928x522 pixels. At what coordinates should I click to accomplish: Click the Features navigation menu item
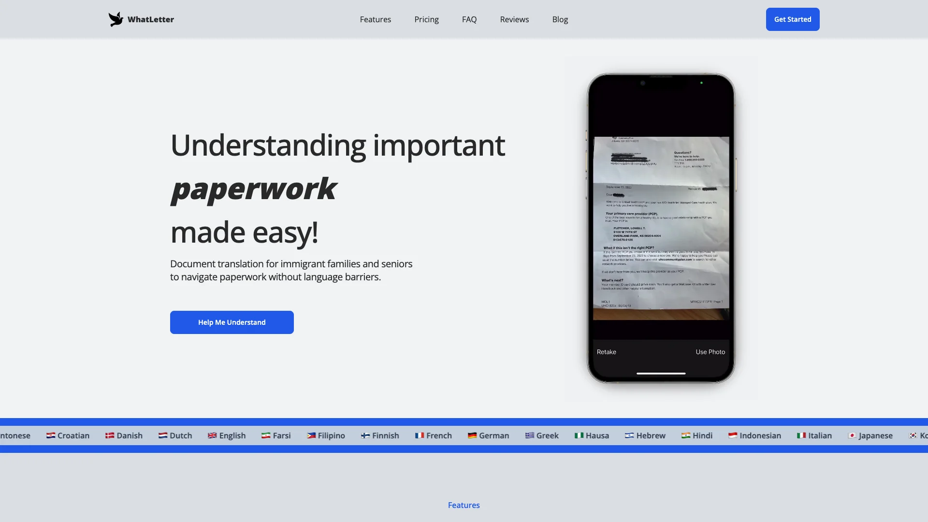point(375,19)
